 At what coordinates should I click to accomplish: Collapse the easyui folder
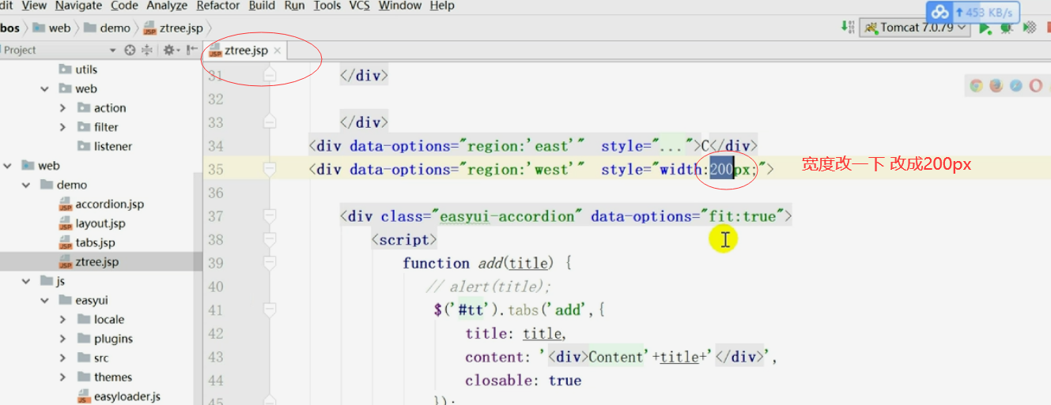[45, 300]
